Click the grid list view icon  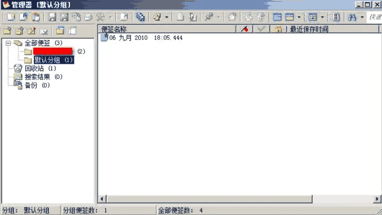click(x=313, y=17)
